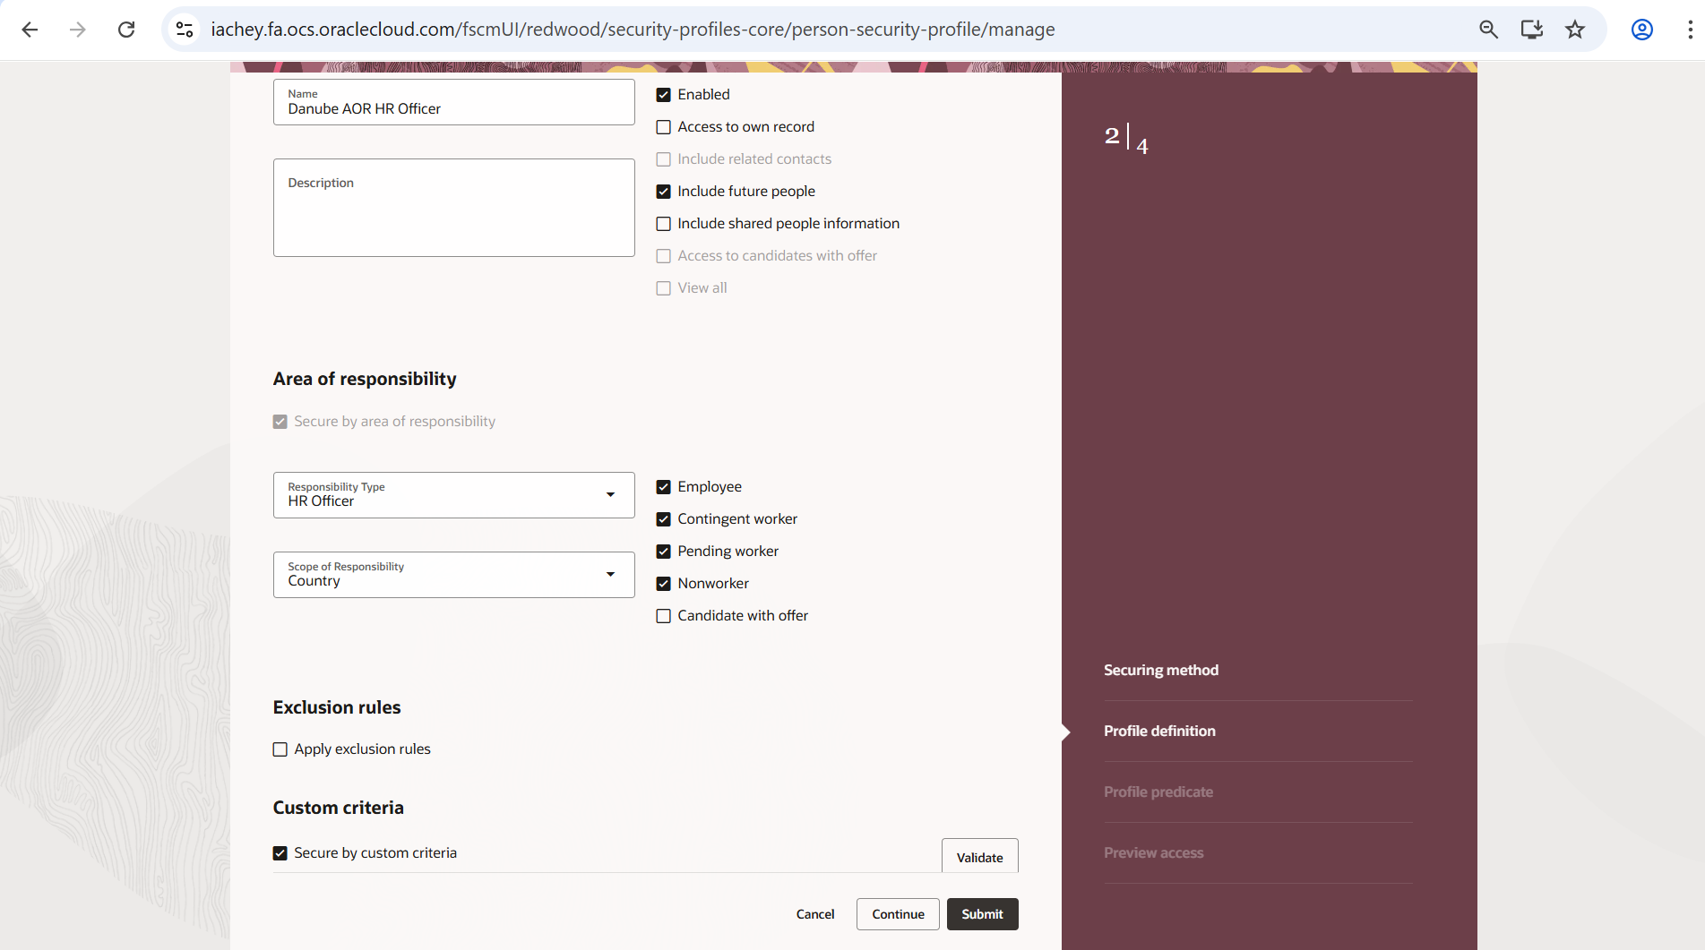1705x950 pixels.
Task: Enable Apply exclusion rules
Action: [x=280, y=749]
